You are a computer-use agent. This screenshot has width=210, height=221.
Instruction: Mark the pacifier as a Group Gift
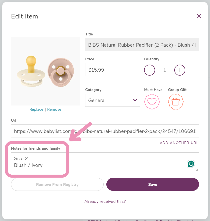[x=176, y=102]
